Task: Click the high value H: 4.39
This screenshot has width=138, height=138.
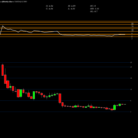Action: tap(72, 6)
